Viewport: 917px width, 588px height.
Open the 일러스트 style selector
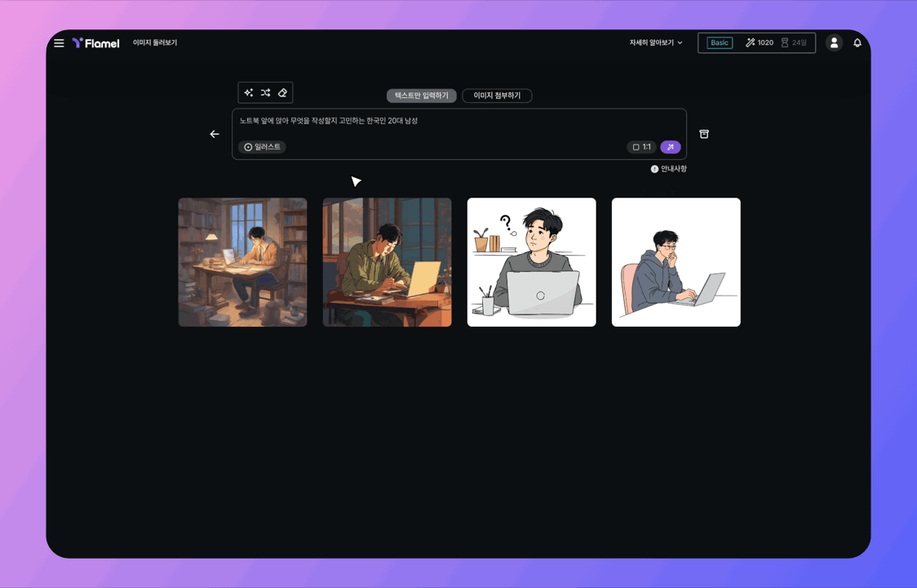tap(262, 147)
